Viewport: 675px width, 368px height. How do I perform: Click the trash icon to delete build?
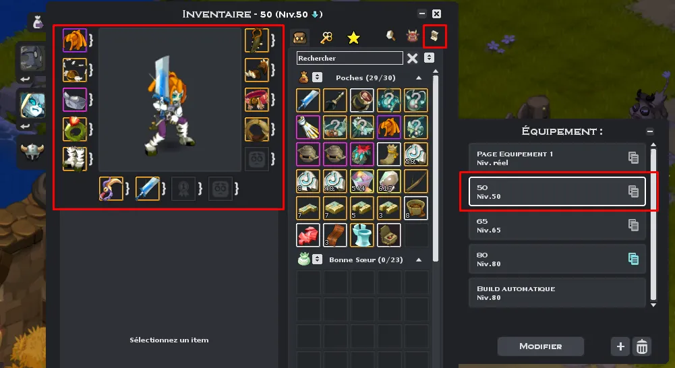tap(642, 346)
